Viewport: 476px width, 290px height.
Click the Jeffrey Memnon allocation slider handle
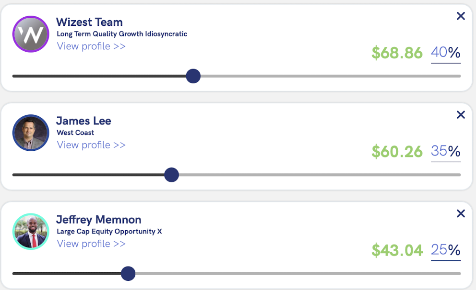pos(128,274)
